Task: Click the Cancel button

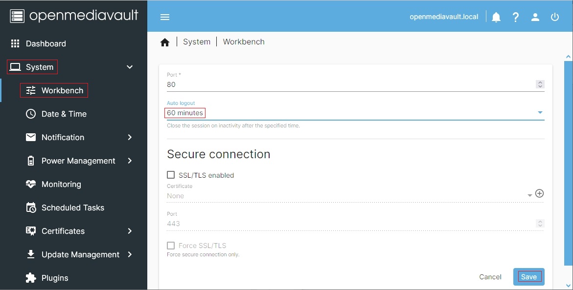Action: [490, 277]
